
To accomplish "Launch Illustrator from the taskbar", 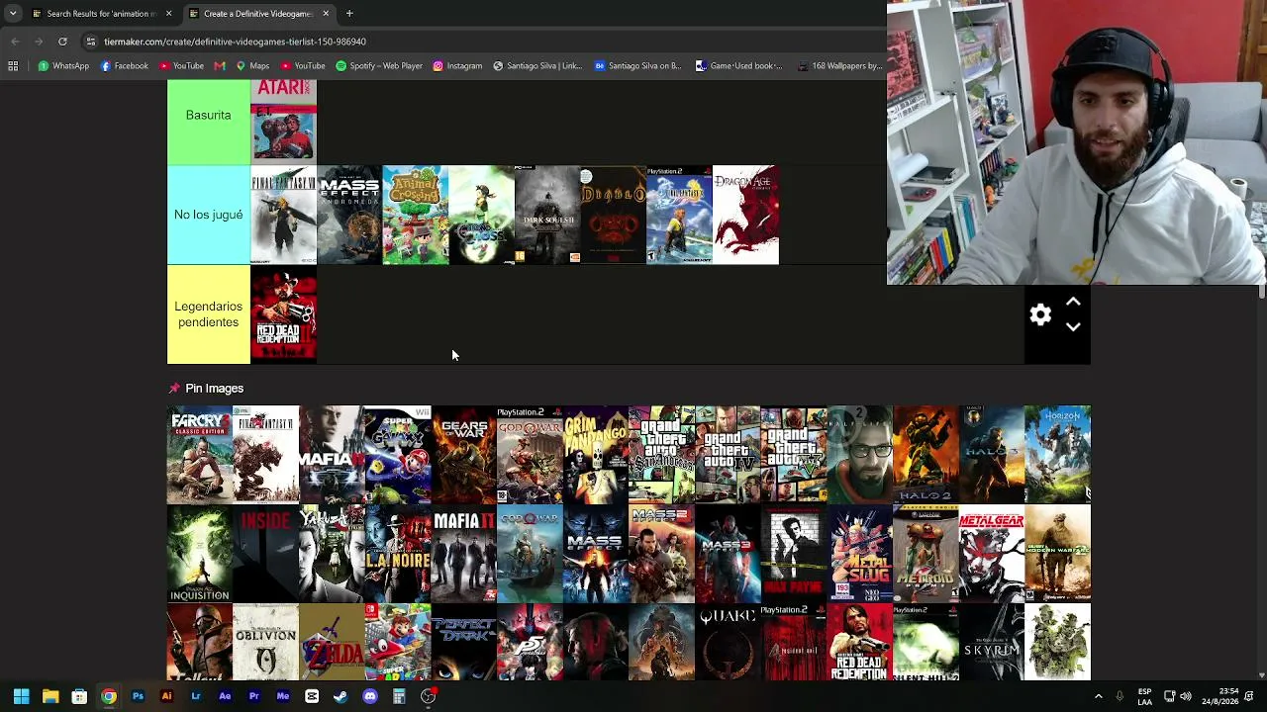I will pos(166,696).
